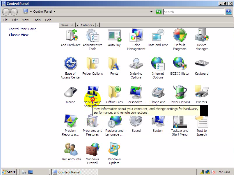
Task: Open Regional and Language Options
Action: pyautogui.click(x=114, y=125)
